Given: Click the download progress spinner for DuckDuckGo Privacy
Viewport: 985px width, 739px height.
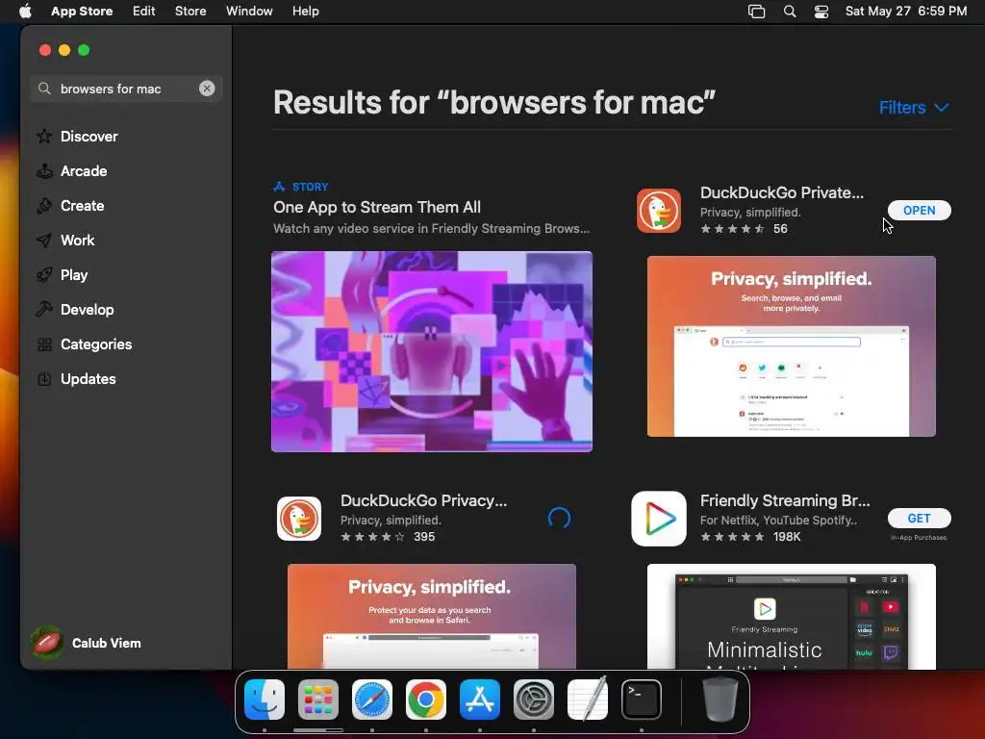Looking at the screenshot, I should pos(559,519).
